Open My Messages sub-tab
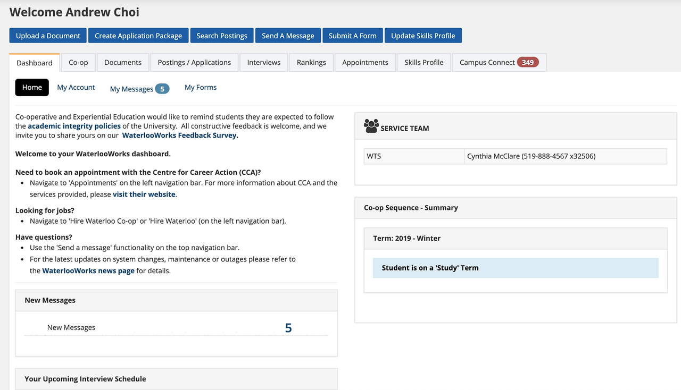Image resolution: width=681 pixels, height=390 pixels. [x=139, y=89]
